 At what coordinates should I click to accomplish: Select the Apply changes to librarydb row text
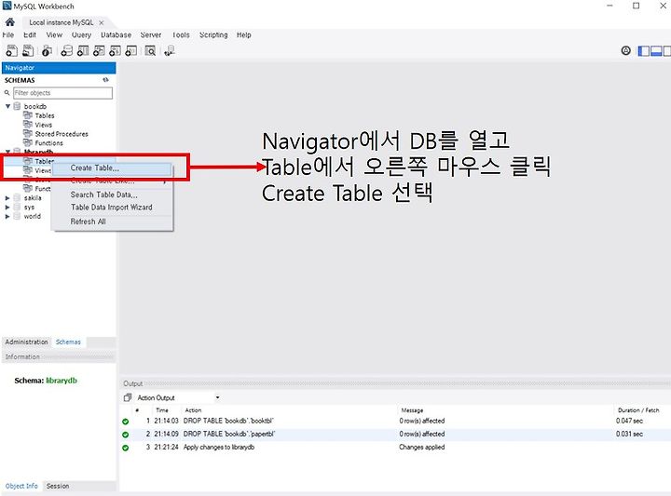point(219,448)
